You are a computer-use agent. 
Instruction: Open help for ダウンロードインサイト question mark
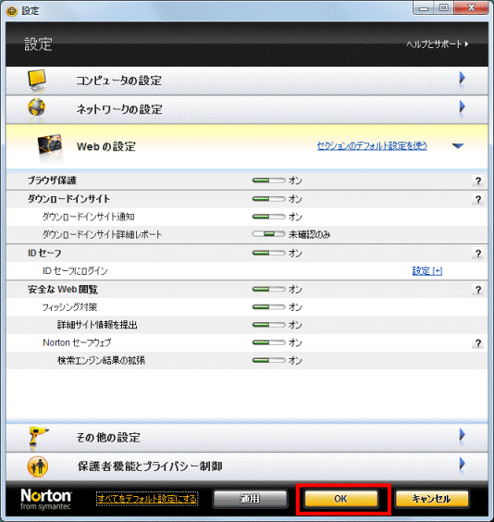pos(478,199)
